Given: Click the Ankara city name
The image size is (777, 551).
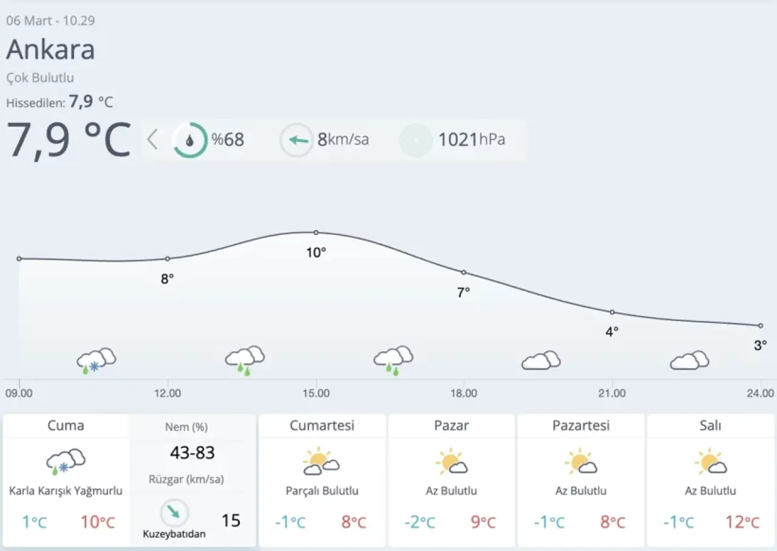Looking at the screenshot, I should tap(50, 49).
